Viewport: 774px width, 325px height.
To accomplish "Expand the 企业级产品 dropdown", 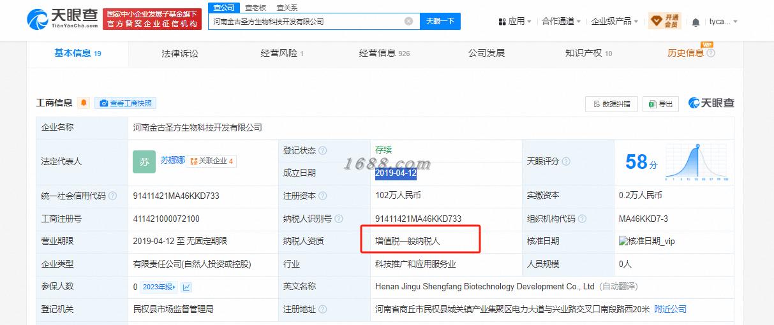I will (x=614, y=22).
